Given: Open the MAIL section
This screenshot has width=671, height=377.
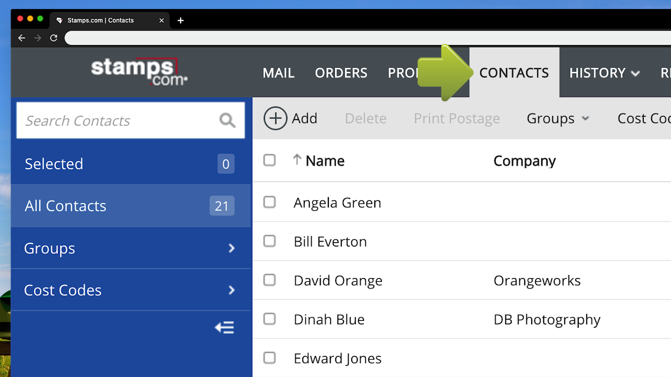Looking at the screenshot, I should (278, 73).
